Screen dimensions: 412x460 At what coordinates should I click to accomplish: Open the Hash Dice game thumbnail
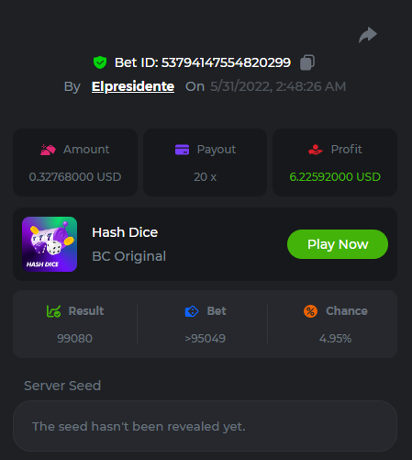[x=50, y=244]
